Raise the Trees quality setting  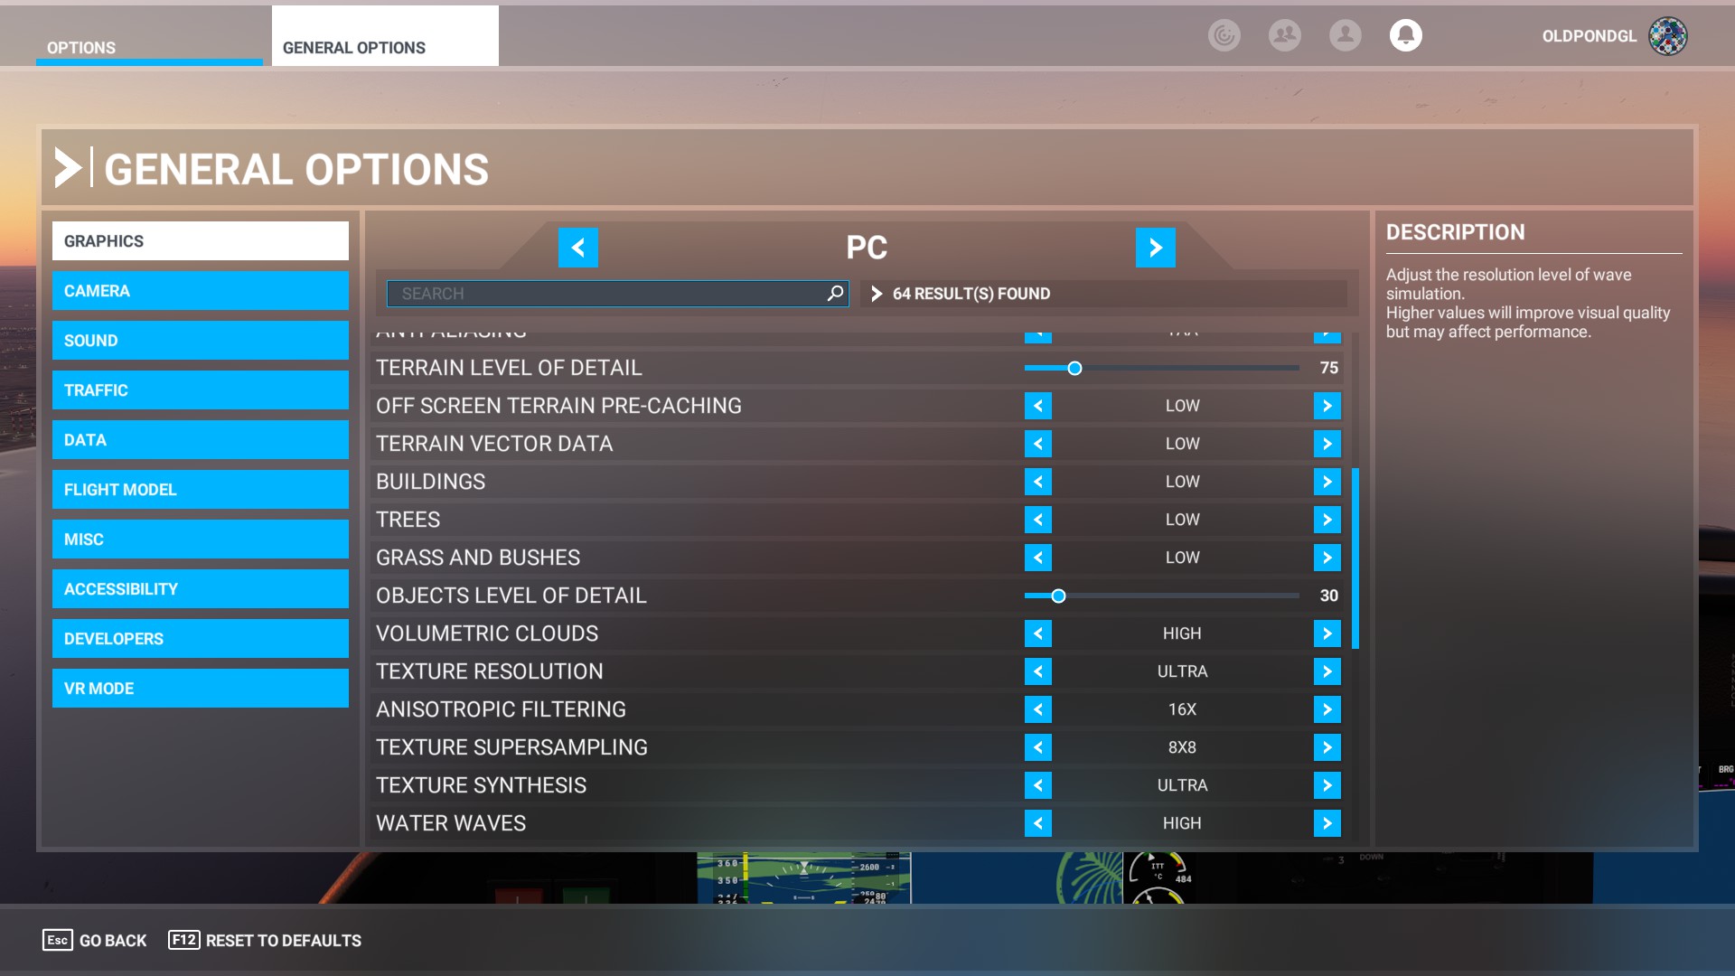(x=1327, y=520)
